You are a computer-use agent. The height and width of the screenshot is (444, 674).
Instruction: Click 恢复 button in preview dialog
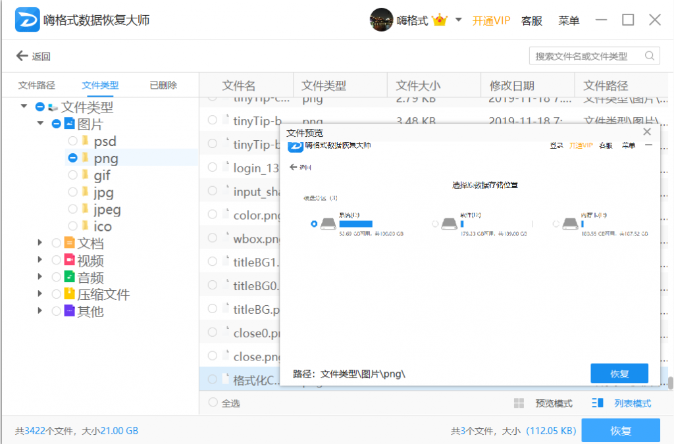[619, 373]
